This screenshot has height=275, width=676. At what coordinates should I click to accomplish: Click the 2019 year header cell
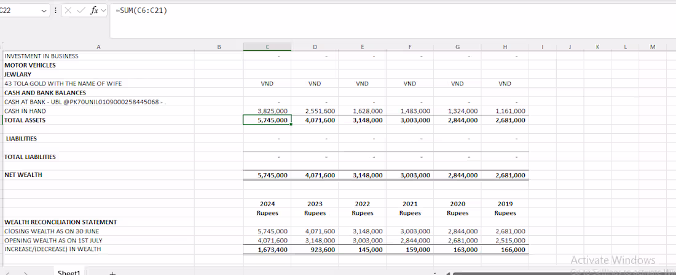pyautogui.click(x=505, y=204)
